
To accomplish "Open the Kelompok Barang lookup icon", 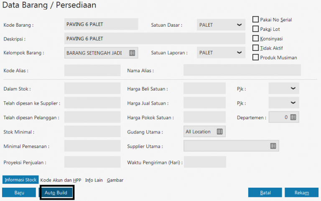I will click(132, 53).
